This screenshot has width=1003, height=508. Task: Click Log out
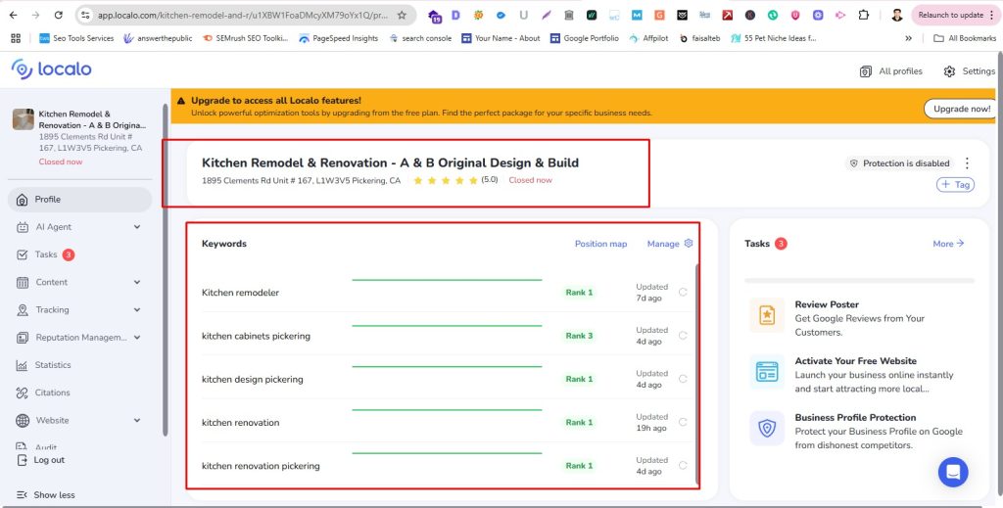click(40, 460)
